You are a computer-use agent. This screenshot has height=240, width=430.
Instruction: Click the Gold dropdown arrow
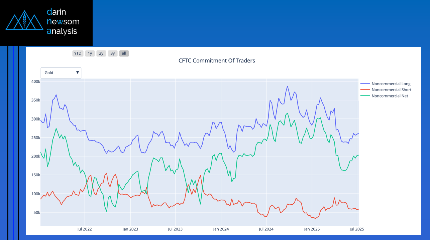[x=77, y=73]
